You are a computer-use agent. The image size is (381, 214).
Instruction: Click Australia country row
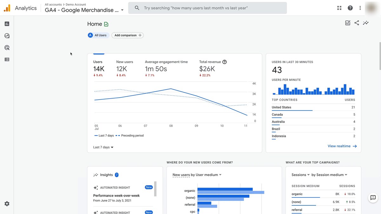(x=313, y=122)
